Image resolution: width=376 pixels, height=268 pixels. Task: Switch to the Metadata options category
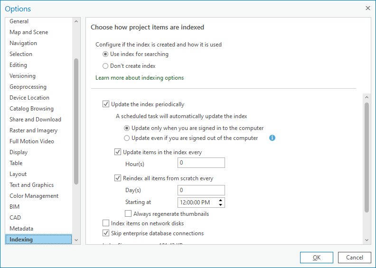(x=21, y=229)
